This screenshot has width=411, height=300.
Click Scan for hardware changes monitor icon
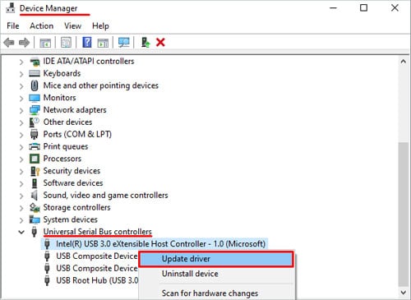[x=124, y=43]
